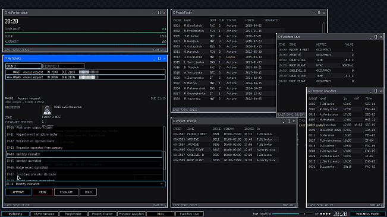The width and height of the screenshot is (387, 217).
Task: Open ticket #4687 Access request row
Action: pos(86,72)
